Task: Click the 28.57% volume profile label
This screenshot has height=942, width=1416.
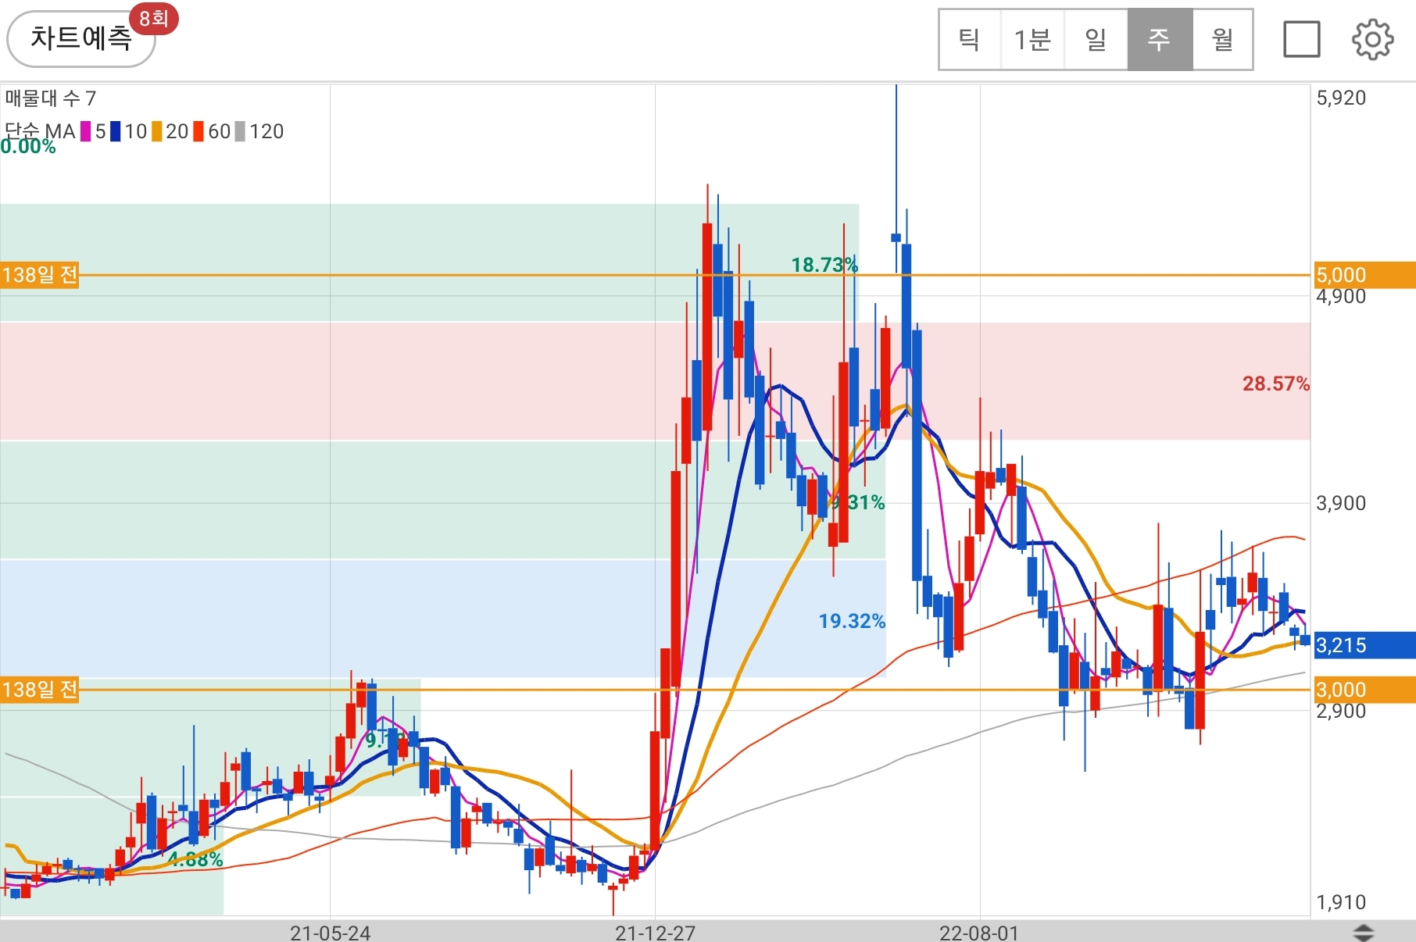Action: tap(1275, 384)
